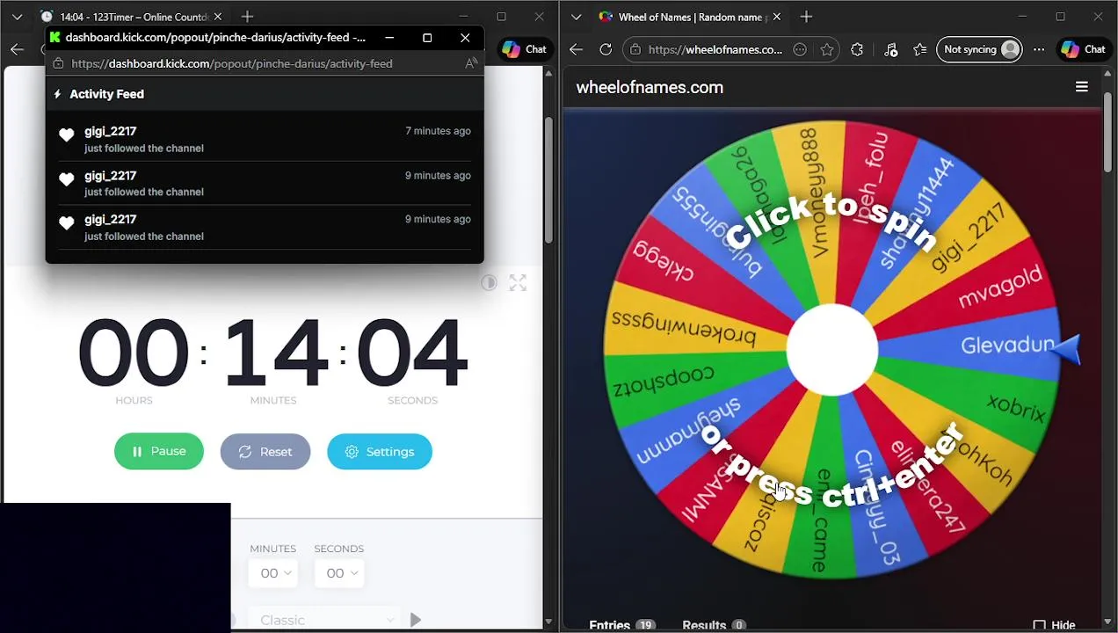
Task: Click the wheelofnames.com site title
Action: click(x=650, y=87)
